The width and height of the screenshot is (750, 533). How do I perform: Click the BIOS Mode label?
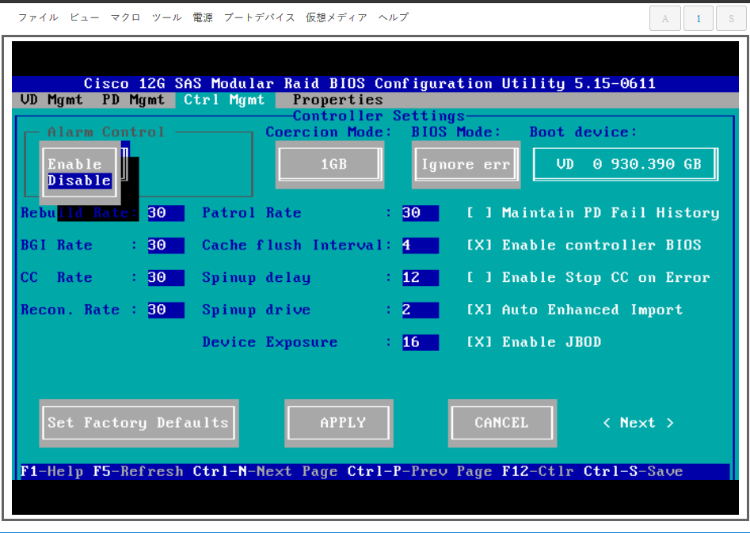coord(456,132)
